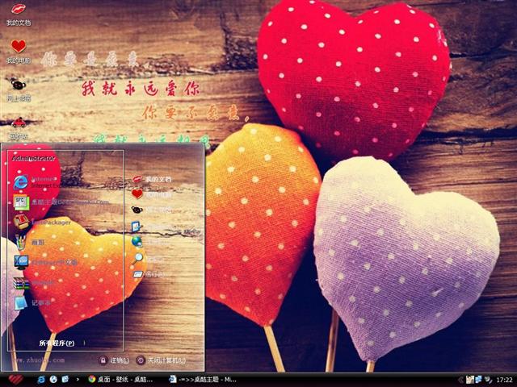517x387 pixels.
Task: Click the 17:22 taskbar clock
Action: (x=504, y=380)
